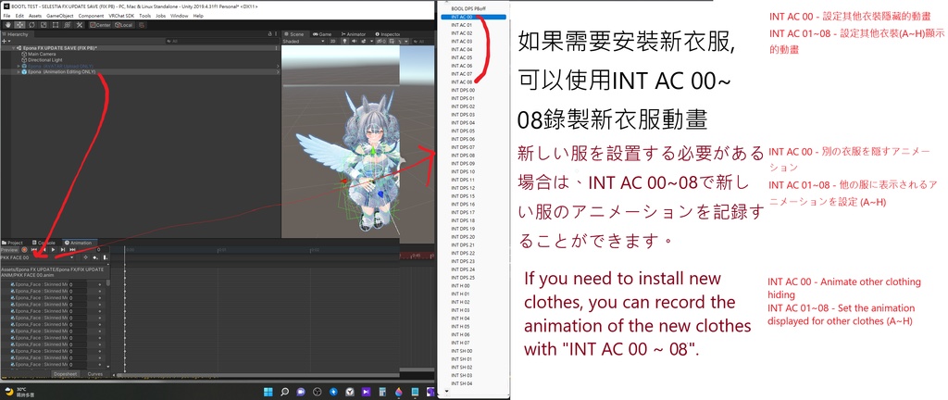Open prefab arrow for Epona AVATAR Upload row

278,66
